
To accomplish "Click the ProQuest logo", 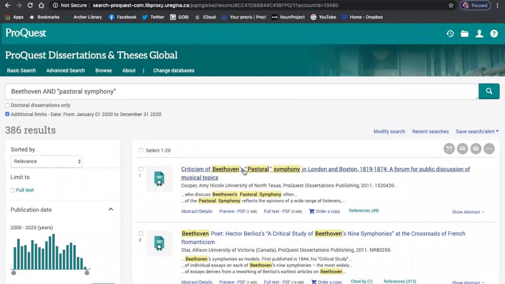I will pos(26,33).
